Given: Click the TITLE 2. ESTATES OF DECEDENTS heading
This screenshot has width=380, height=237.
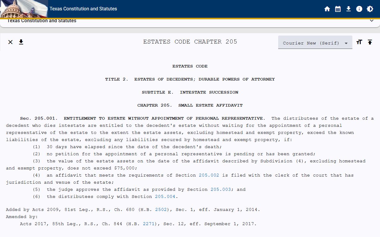Looking at the screenshot, I should pos(190,79).
